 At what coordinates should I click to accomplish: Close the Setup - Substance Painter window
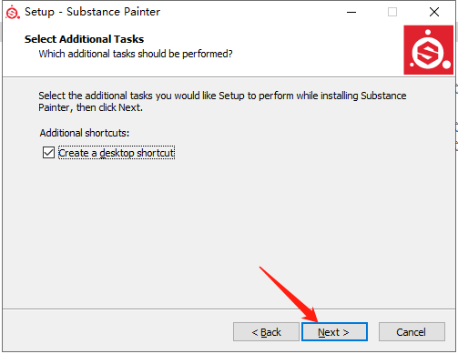[434, 12]
